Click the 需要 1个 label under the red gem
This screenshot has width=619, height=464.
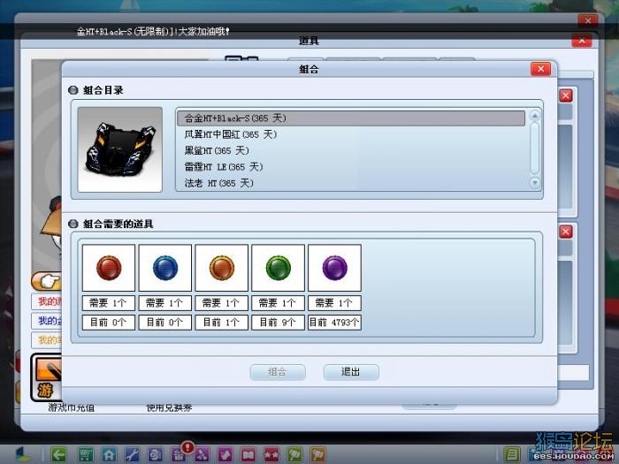[x=109, y=303]
